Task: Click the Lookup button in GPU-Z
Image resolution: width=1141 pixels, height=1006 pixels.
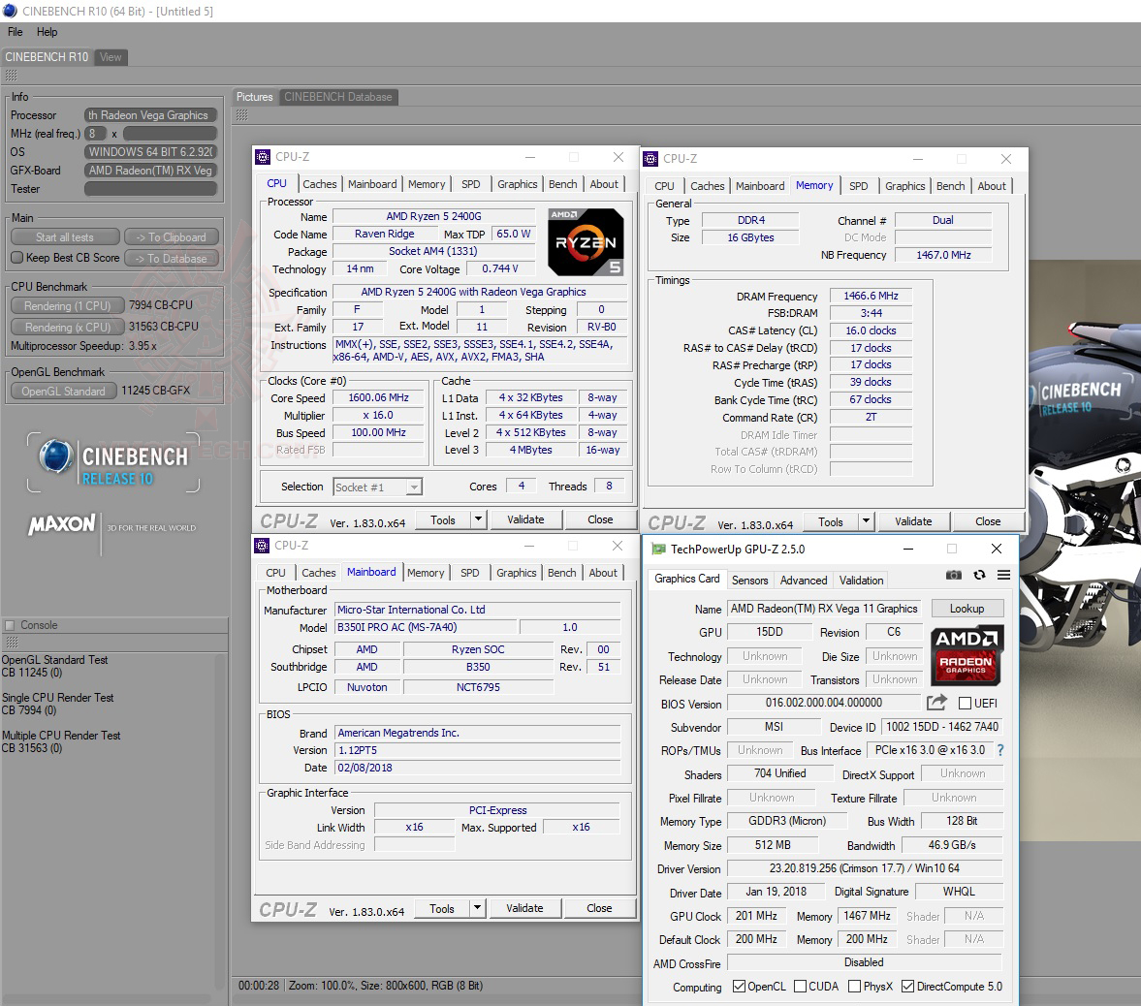Action: tap(967, 608)
